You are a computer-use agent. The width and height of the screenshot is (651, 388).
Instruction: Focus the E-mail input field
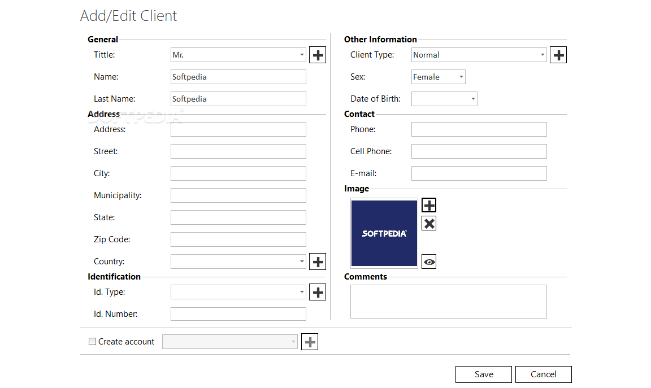click(479, 173)
